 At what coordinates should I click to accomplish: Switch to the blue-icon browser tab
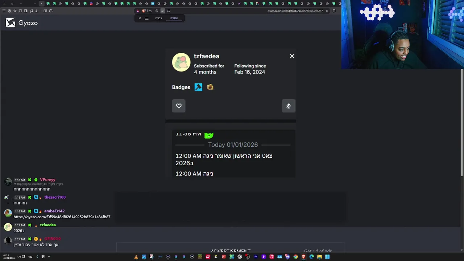tap(153, 4)
